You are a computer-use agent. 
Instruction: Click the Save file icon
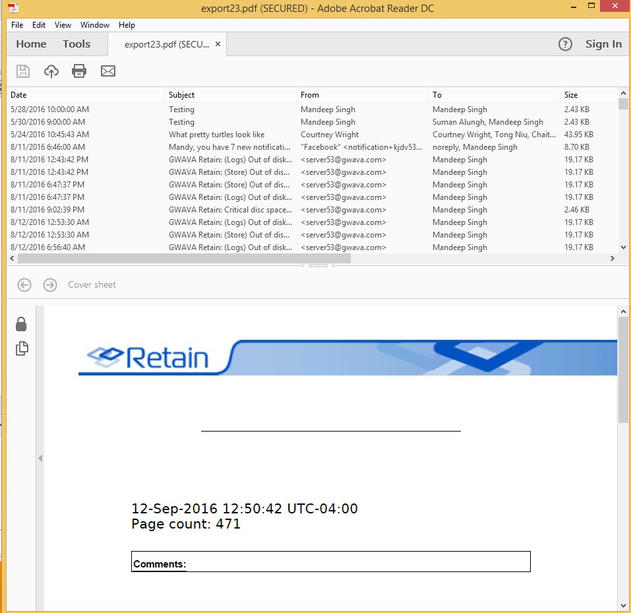point(23,71)
